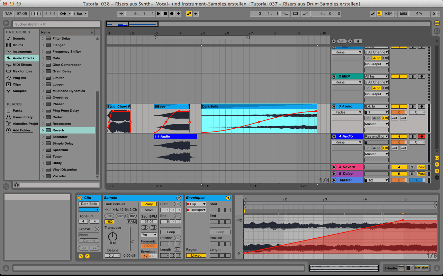Arm recording on the 4 Audio track
This screenshot has height=276, width=443.
[x=422, y=136]
